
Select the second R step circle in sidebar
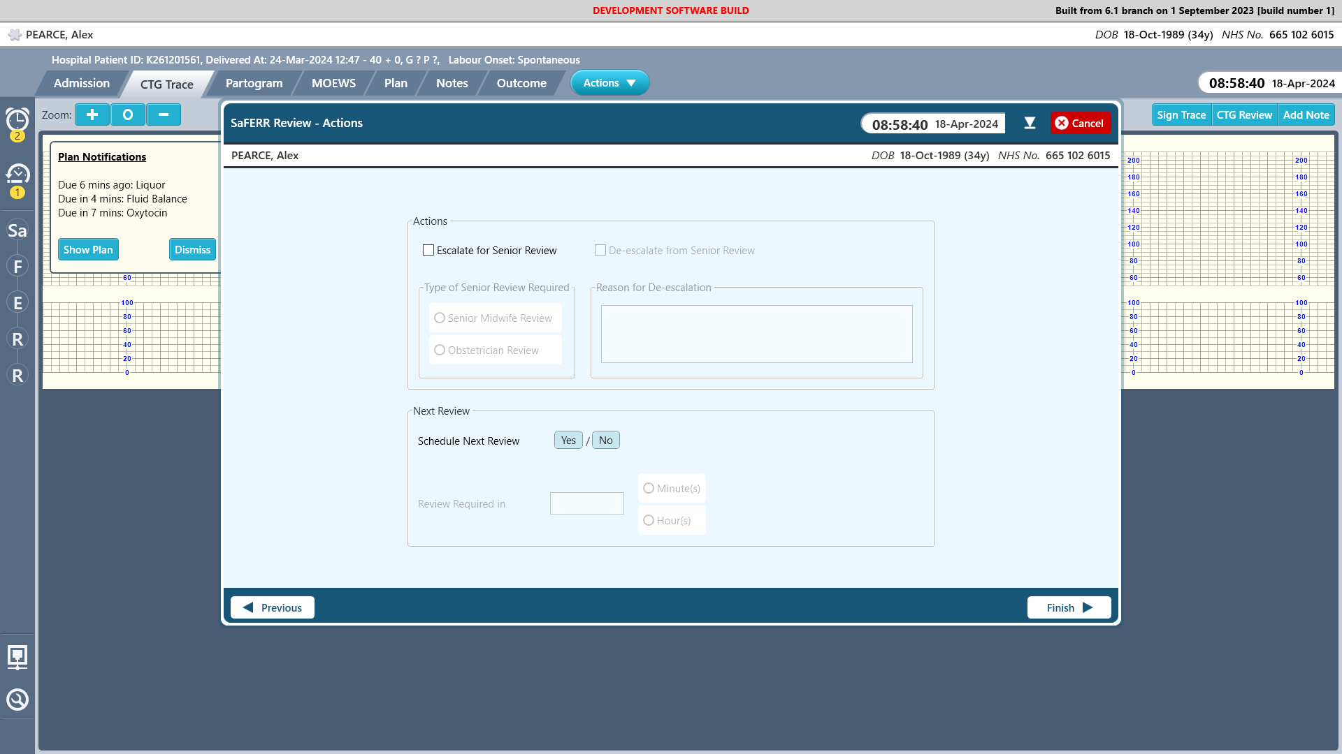tap(17, 375)
